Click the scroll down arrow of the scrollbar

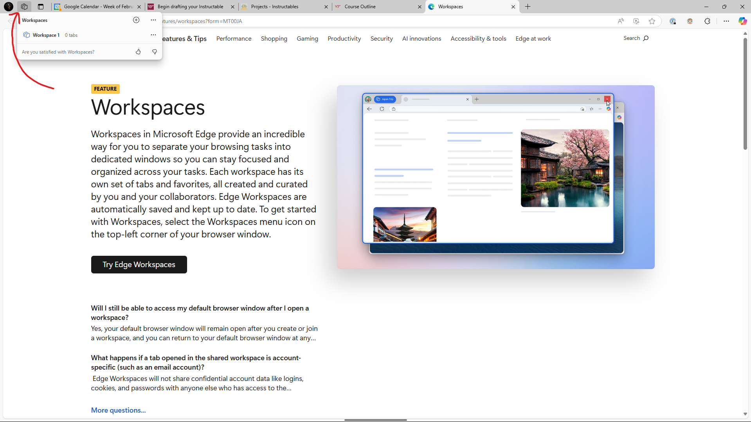tap(745, 414)
